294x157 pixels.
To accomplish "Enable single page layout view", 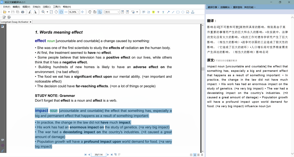I will click(191, 155).
